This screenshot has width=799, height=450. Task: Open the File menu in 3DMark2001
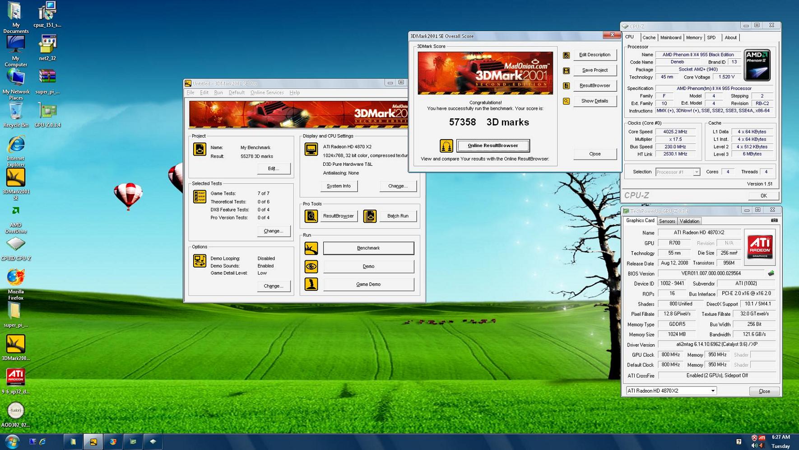tap(190, 93)
